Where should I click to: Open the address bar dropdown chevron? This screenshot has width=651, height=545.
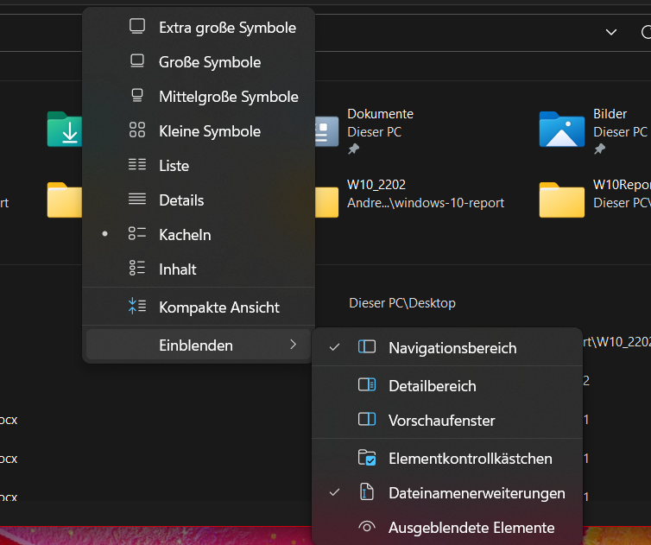611,32
